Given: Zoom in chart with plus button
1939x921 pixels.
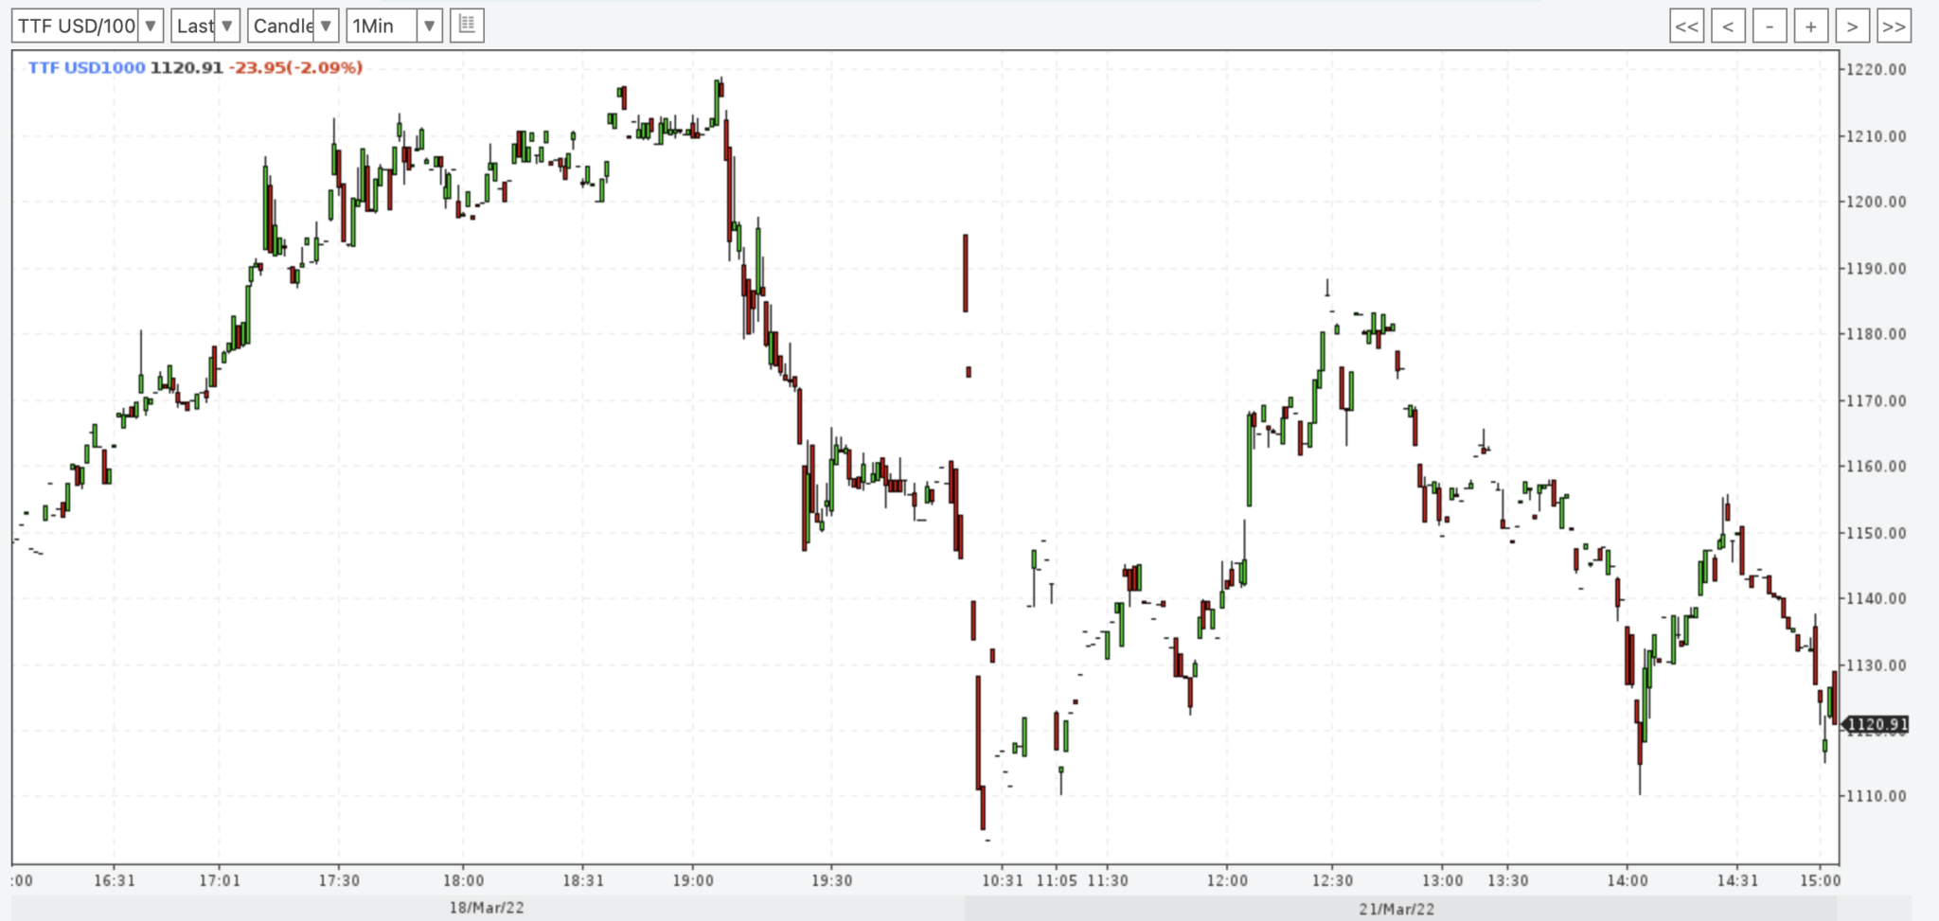Looking at the screenshot, I should (x=1811, y=26).
